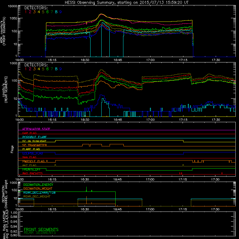This screenshot has height=239, width=239.
Task: Click 'DETECTORS:' label in front segments plot
Action: tap(36, 8)
